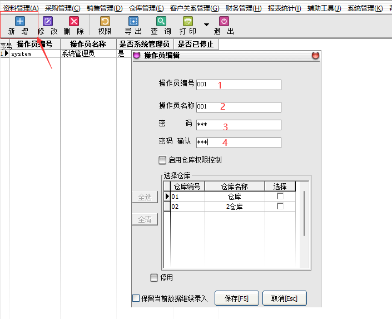Select the system operator row
This screenshot has height=319, width=392.
point(33,54)
